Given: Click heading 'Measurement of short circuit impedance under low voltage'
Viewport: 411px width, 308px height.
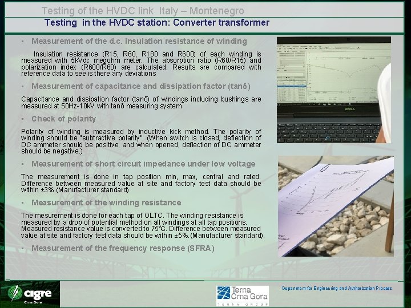Looking at the screenshot, I should click(143, 164).
